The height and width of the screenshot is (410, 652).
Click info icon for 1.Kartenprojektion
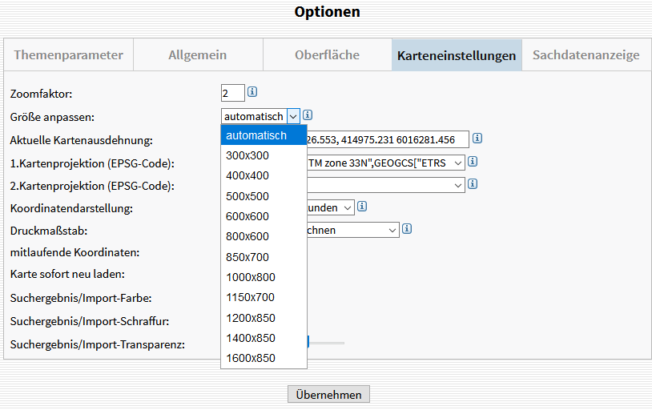pos(473,162)
